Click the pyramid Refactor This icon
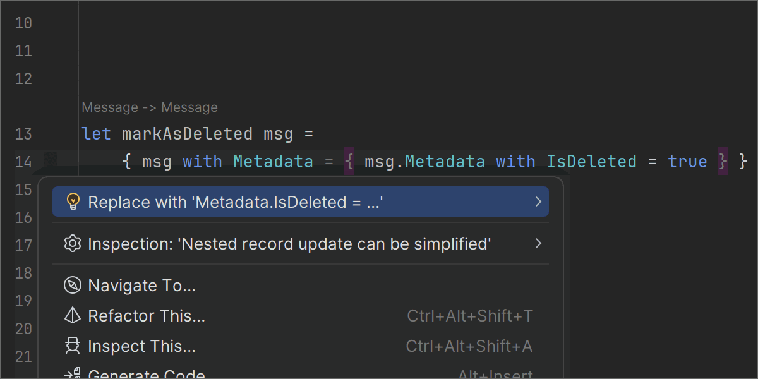The image size is (758, 379). (73, 316)
